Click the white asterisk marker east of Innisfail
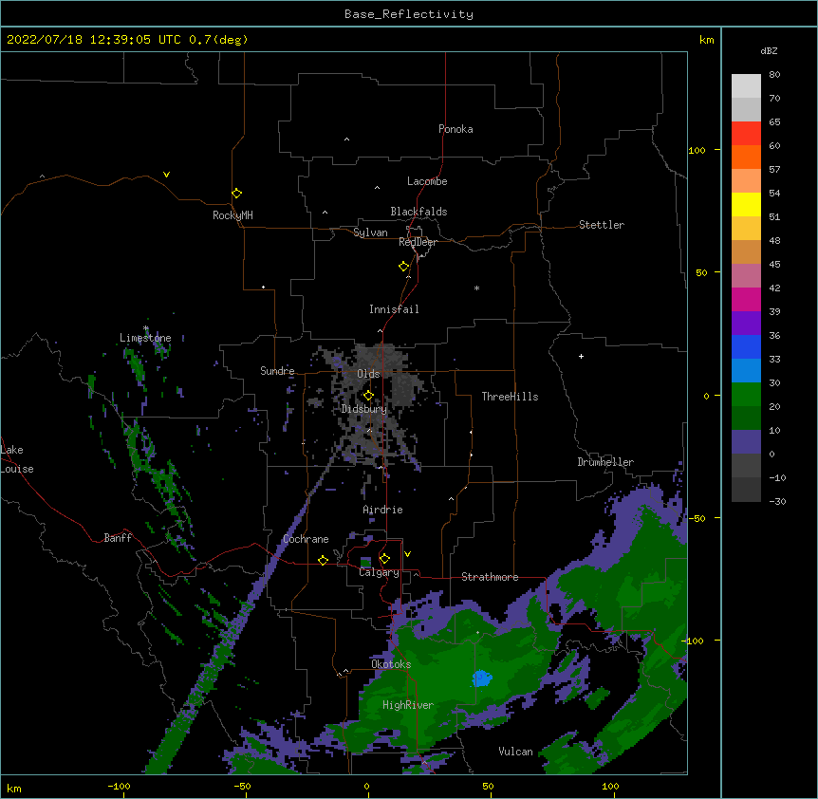 point(476,288)
